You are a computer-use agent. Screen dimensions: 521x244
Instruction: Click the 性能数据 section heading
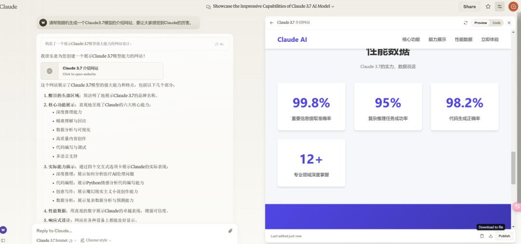tap(388, 52)
